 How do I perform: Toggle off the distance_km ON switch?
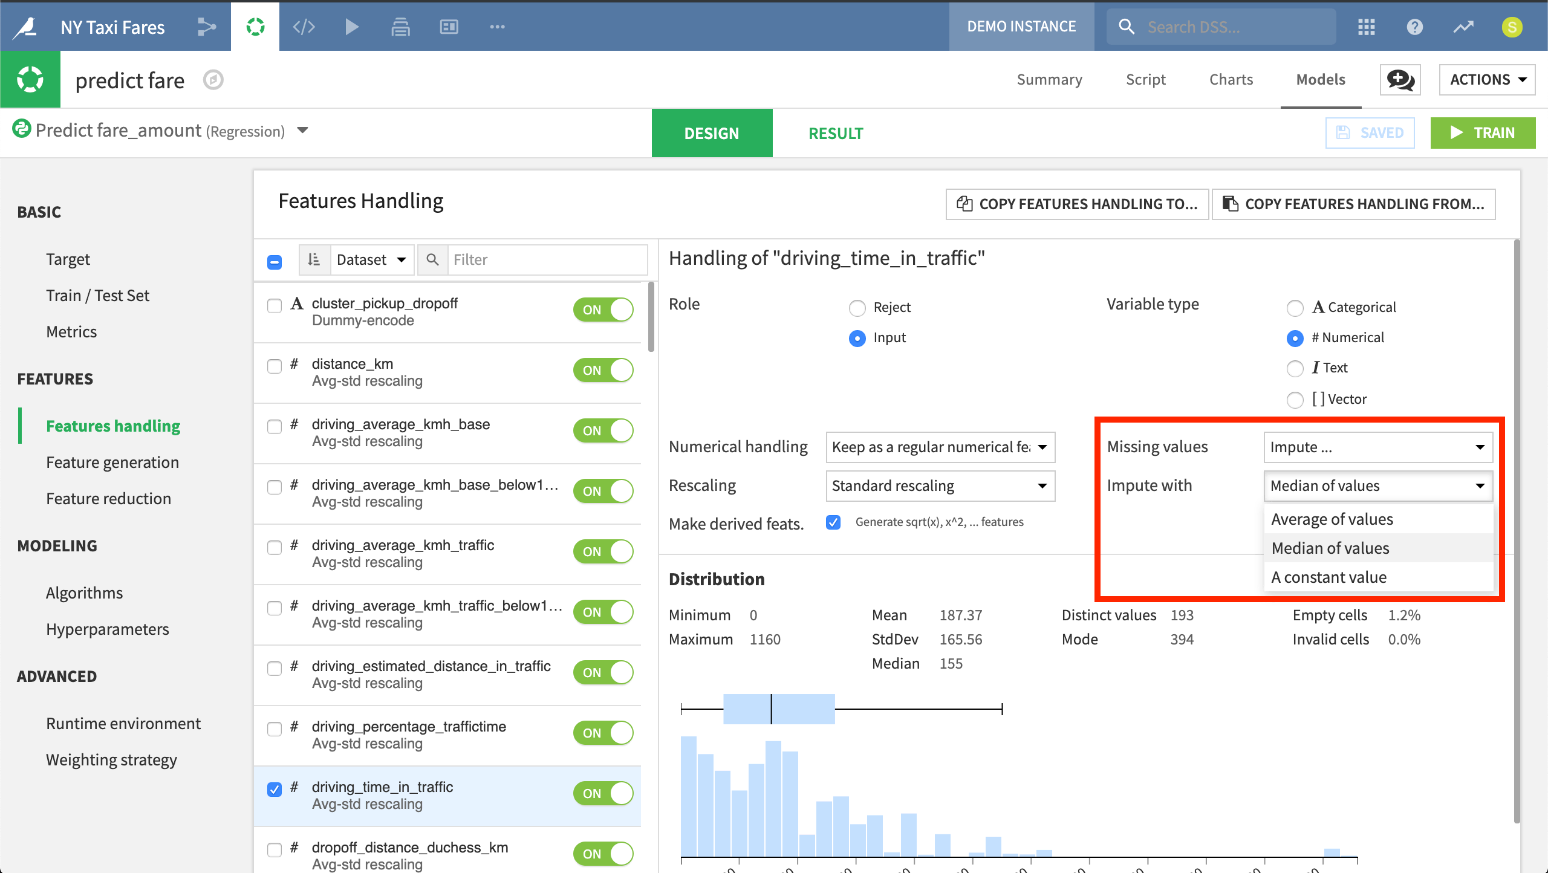(x=603, y=370)
